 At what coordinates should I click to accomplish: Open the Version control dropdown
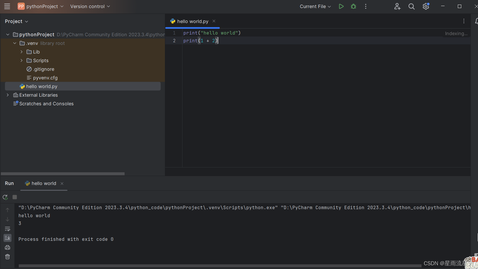pyautogui.click(x=90, y=6)
